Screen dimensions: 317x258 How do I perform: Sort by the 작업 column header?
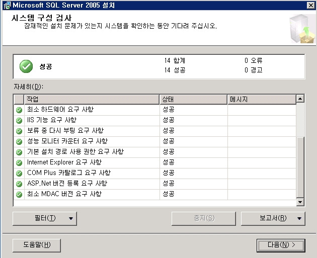[x=92, y=99]
